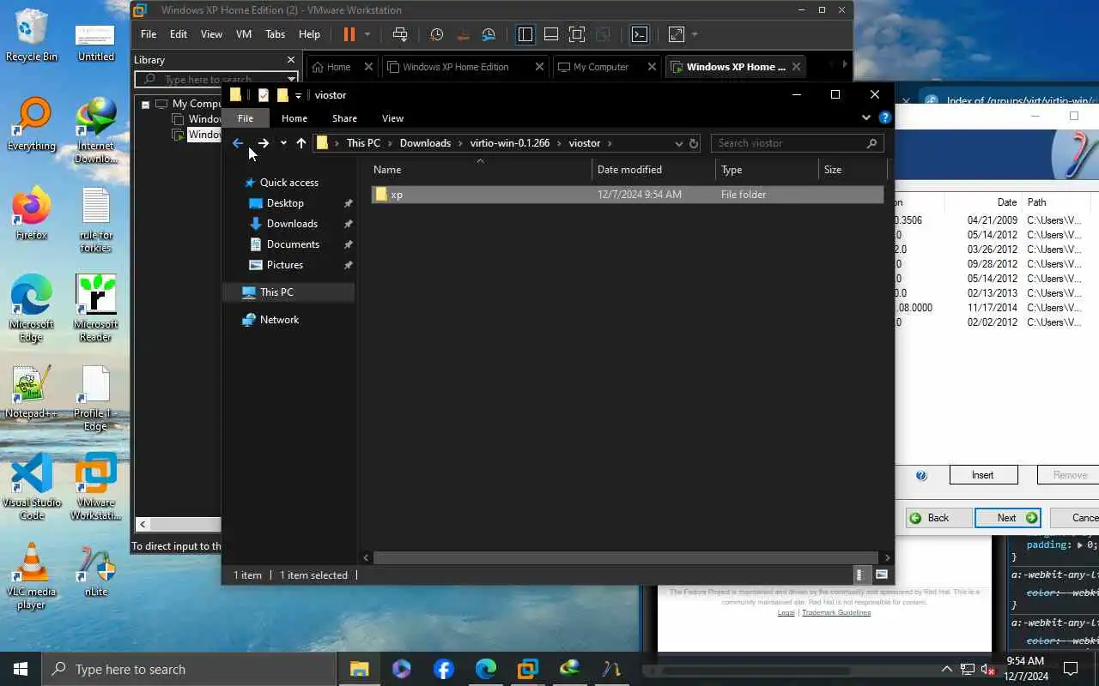Image resolution: width=1099 pixels, height=686 pixels.
Task: Select This PC in navigation pane
Action: click(276, 292)
